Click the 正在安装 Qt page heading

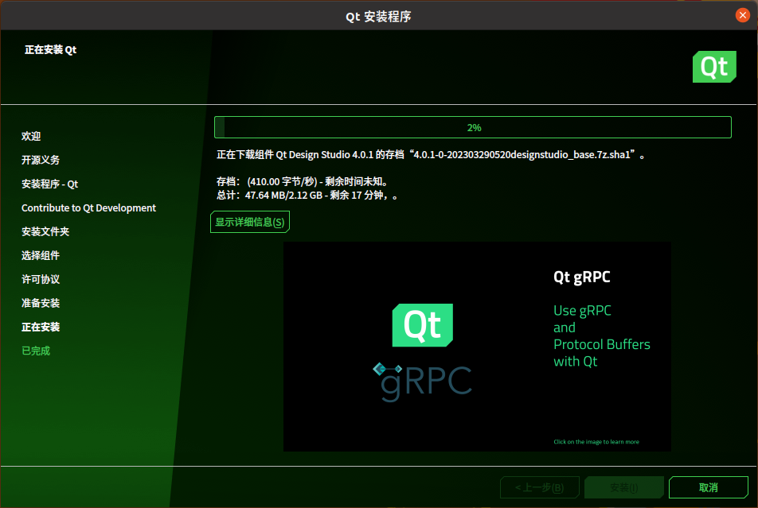51,50
